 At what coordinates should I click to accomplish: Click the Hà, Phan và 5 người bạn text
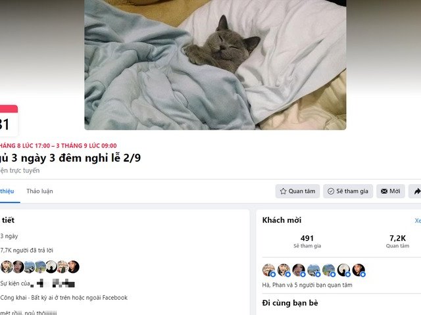307,285
